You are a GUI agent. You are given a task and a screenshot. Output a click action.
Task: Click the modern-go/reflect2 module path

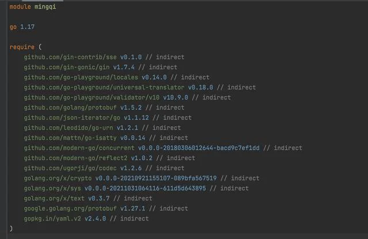pos(75,158)
